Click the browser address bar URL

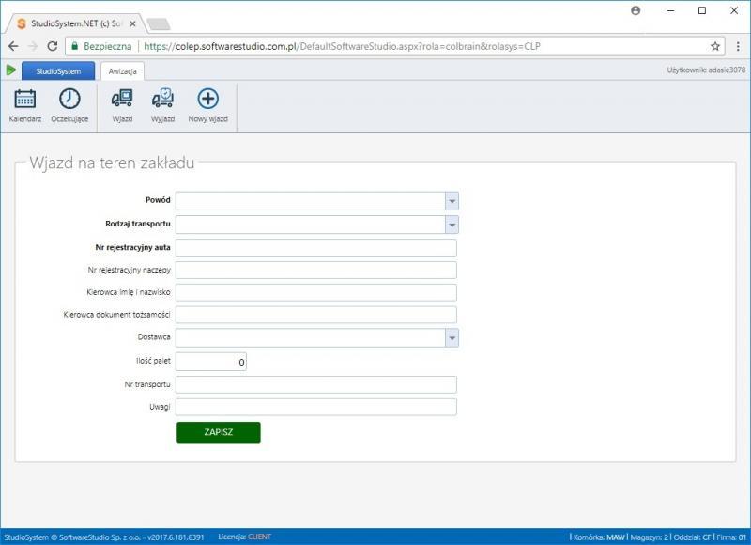point(342,46)
